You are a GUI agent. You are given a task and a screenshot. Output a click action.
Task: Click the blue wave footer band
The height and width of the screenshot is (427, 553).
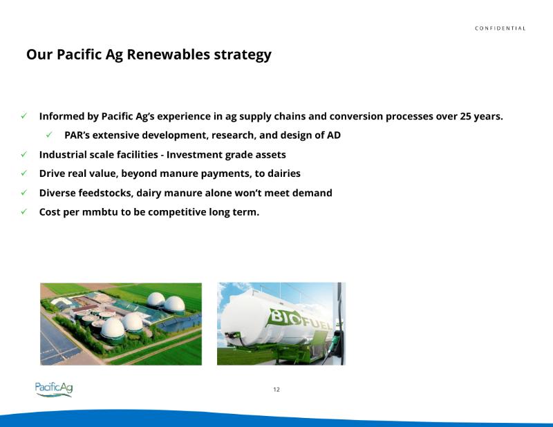[x=276, y=417]
